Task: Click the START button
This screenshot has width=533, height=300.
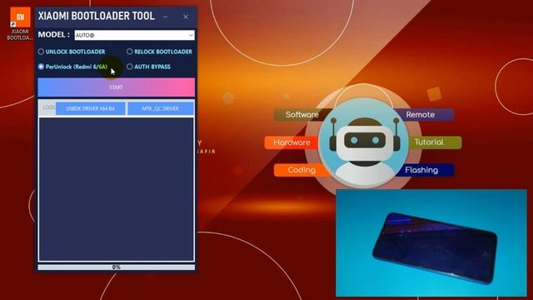Action: click(117, 87)
